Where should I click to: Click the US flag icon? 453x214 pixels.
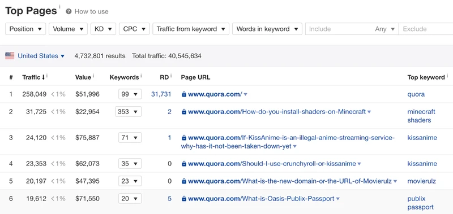pos(10,56)
